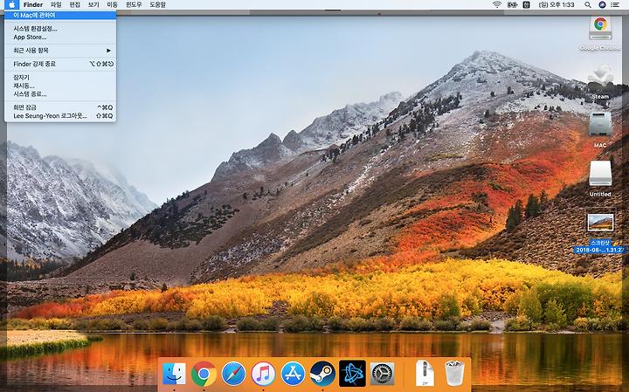Open the 윈도우 menu
The width and height of the screenshot is (629, 392).
pyautogui.click(x=134, y=5)
